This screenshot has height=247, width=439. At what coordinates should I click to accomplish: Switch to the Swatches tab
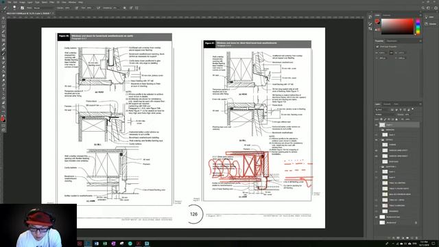[387, 15]
